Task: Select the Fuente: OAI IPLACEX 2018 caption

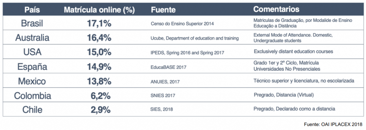Action: pos(333,124)
